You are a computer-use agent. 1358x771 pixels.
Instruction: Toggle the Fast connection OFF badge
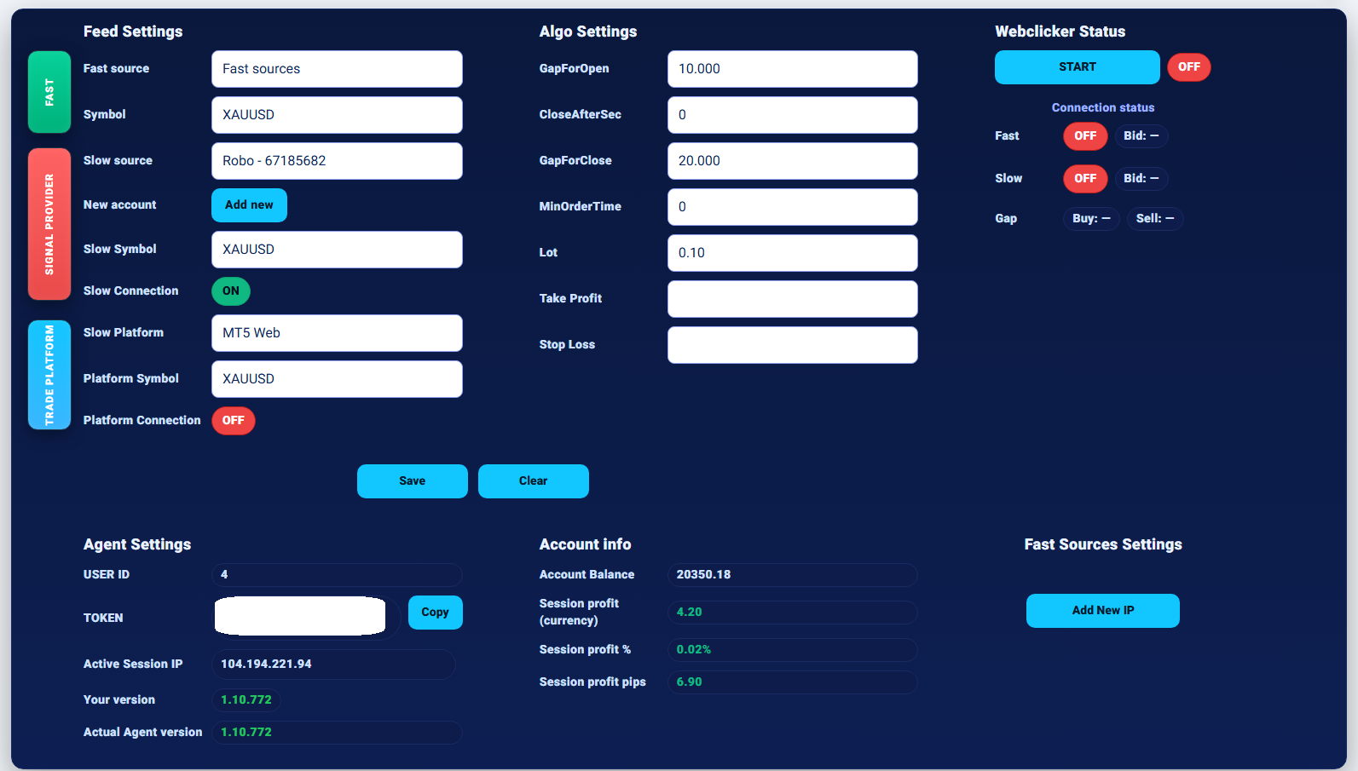[x=1085, y=136]
